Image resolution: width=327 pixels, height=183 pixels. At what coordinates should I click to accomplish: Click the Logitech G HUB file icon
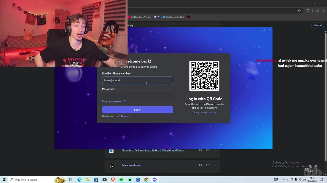click(x=111, y=166)
